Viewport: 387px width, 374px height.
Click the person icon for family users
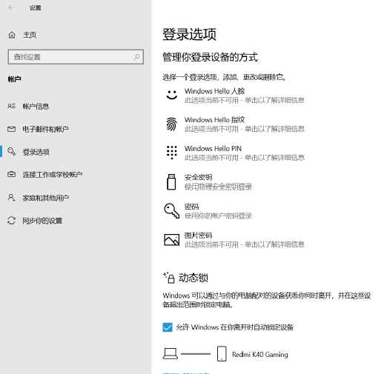[11, 198]
